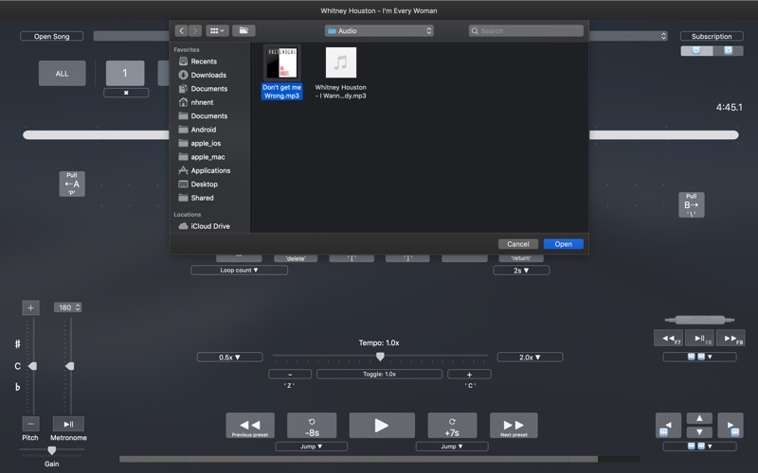Click the Tempo slider handle
758x473 pixels.
[380, 357]
